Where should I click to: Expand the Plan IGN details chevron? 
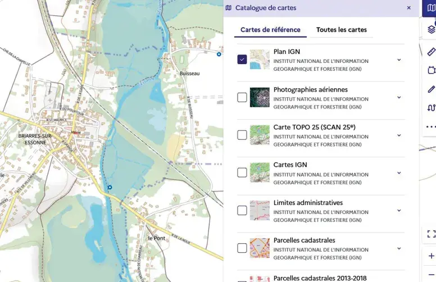pos(399,60)
